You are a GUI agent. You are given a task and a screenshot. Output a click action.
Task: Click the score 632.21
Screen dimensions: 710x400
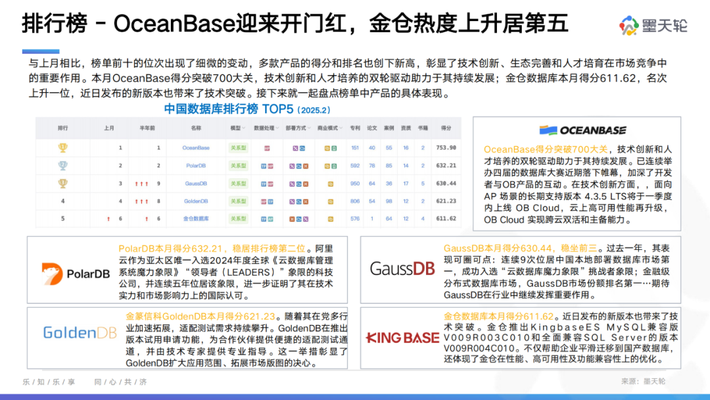[446, 166]
